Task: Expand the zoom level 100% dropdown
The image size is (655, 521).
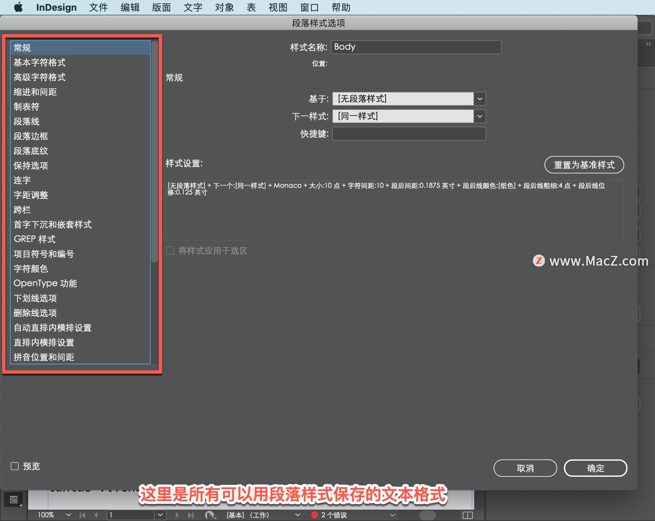Action: tap(69, 515)
